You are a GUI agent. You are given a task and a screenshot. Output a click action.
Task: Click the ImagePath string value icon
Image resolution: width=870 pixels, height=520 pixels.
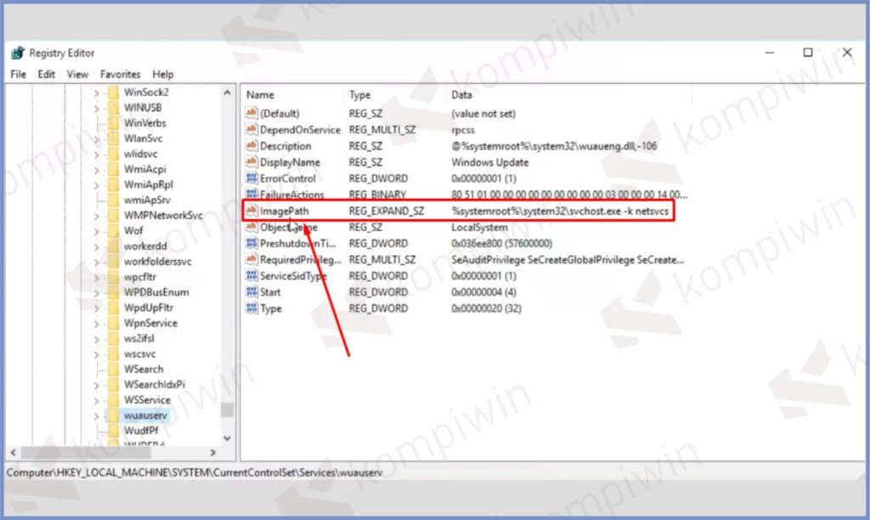(x=251, y=211)
